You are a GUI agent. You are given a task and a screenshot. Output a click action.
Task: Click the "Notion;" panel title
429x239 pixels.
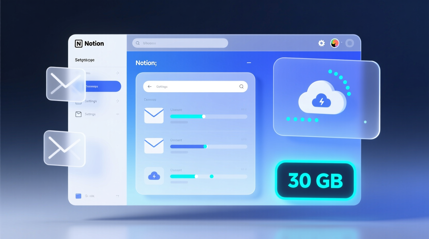click(146, 63)
